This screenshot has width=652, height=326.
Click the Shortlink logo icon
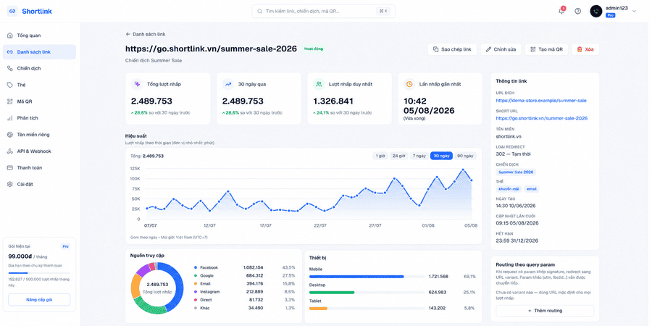[12, 11]
